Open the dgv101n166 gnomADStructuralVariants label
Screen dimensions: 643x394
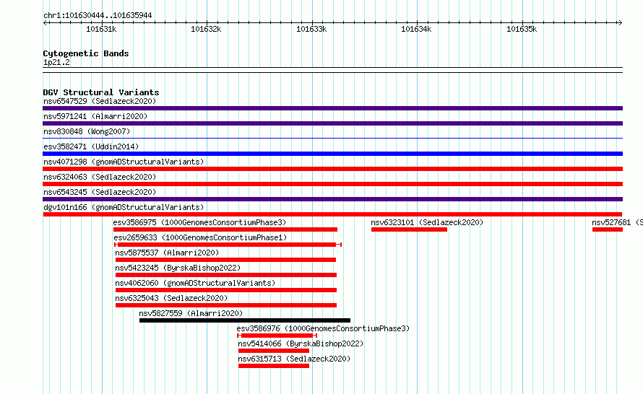pos(124,207)
